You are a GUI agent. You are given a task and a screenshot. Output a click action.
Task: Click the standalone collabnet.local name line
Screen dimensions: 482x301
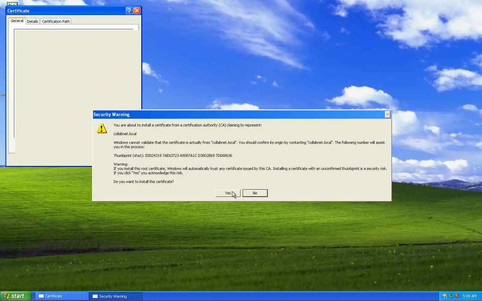tap(125, 134)
